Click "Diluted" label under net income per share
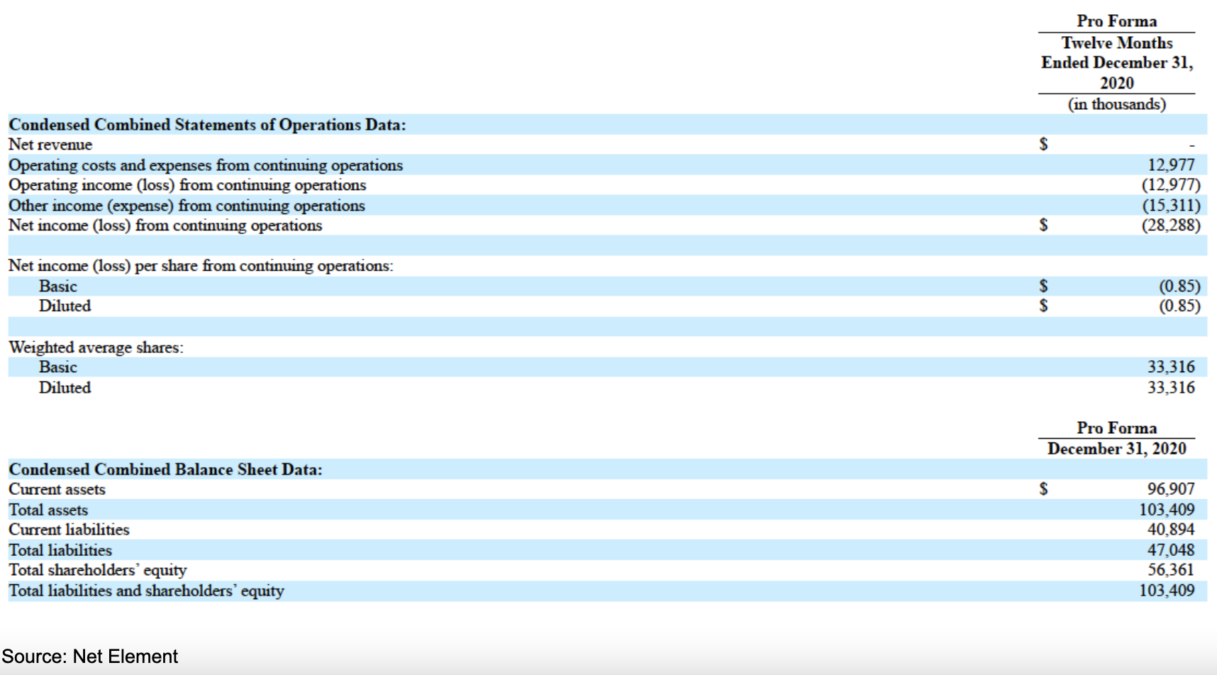Screen dimensions: 1217x675 (65, 306)
